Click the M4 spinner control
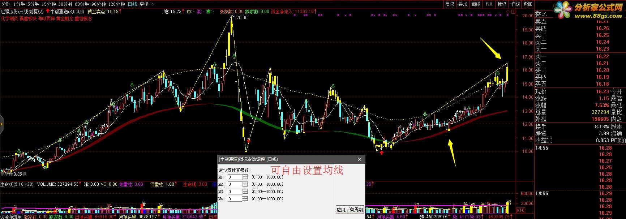This screenshot has height=219, width=626. coord(245,199)
